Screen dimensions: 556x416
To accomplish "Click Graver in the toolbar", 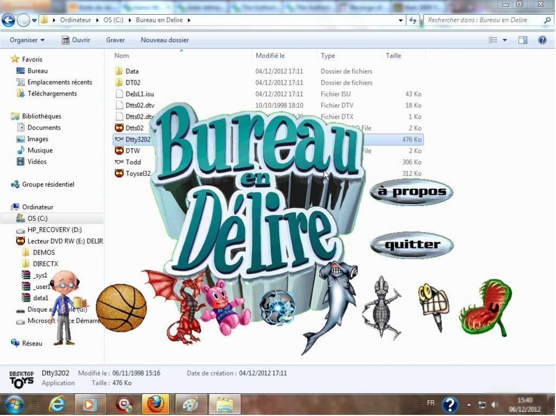I will (x=115, y=40).
